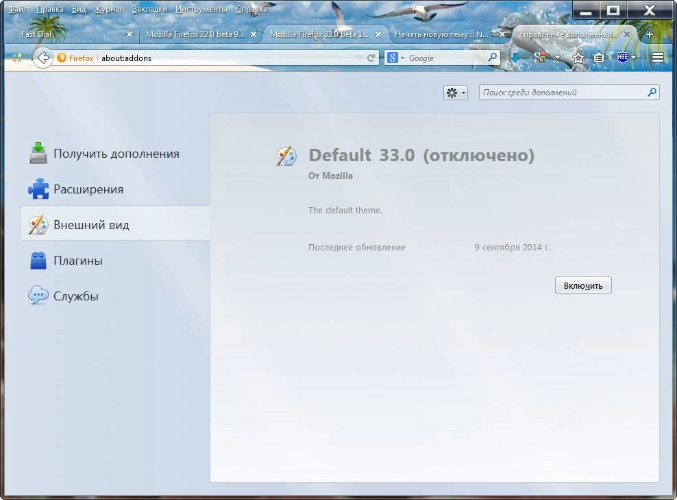Screen dimensions: 677x500
Task: Click the paint palette icon beside Default 33.0
Action: click(286, 156)
